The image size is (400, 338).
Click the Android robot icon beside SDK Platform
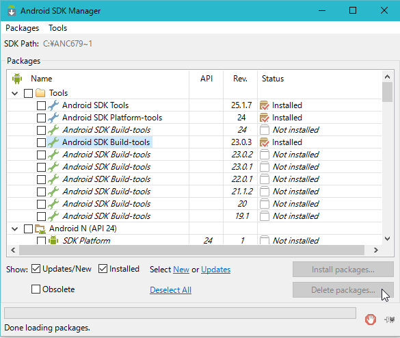click(x=53, y=240)
